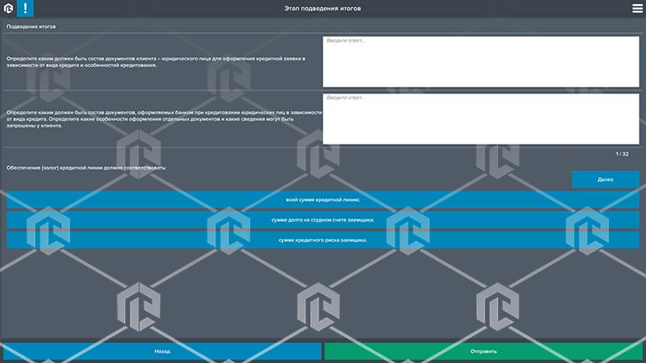
Task: Open the hamburger menu in the header
Action: [637, 8]
